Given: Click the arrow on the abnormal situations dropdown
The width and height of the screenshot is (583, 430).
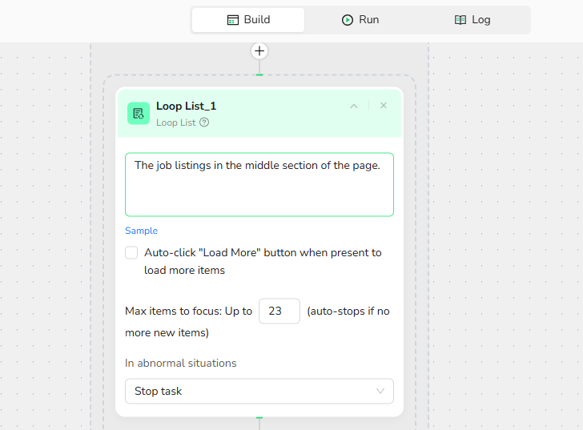Looking at the screenshot, I should pyautogui.click(x=380, y=391).
